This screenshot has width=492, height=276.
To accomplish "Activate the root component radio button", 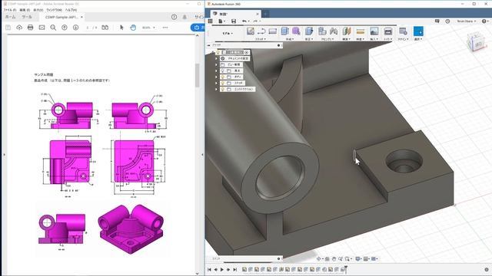I will pyautogui.click(x=247, y=52).
